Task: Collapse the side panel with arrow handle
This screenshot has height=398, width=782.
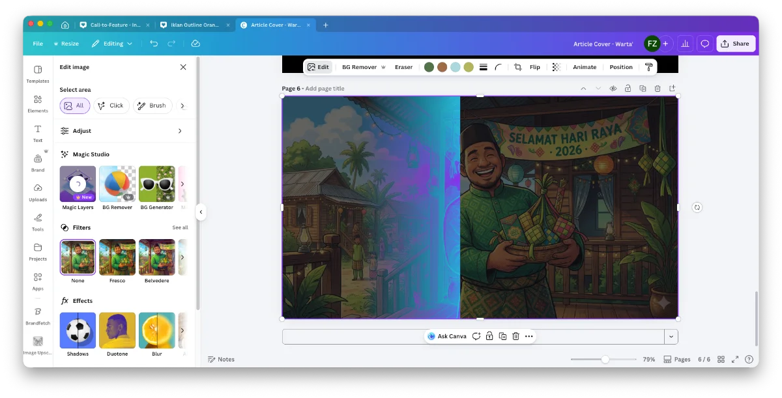Action: pos(201,212)
